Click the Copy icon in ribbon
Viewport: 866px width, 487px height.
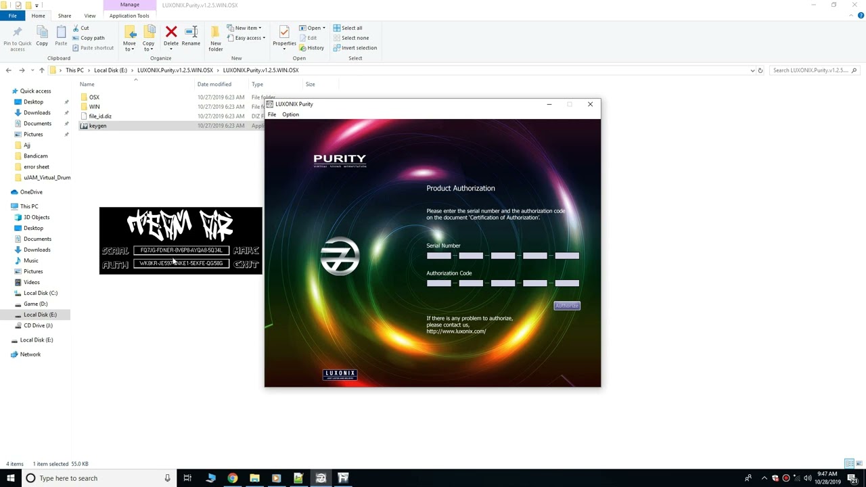pyautogui.click(x=42, y=32)
